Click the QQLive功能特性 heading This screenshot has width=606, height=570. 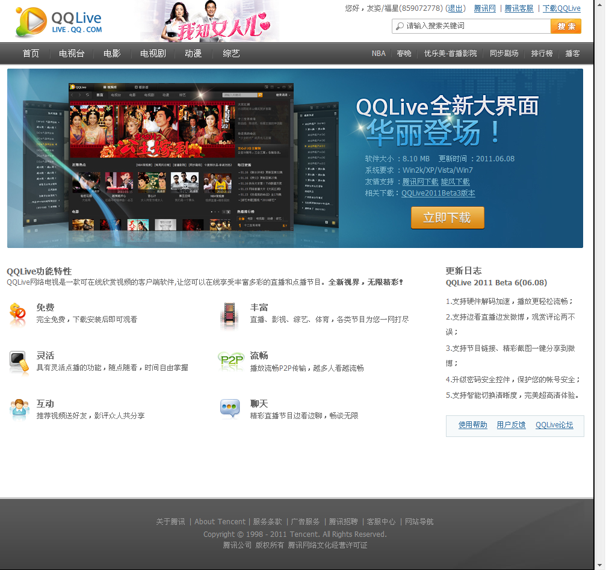coord(39,271)
